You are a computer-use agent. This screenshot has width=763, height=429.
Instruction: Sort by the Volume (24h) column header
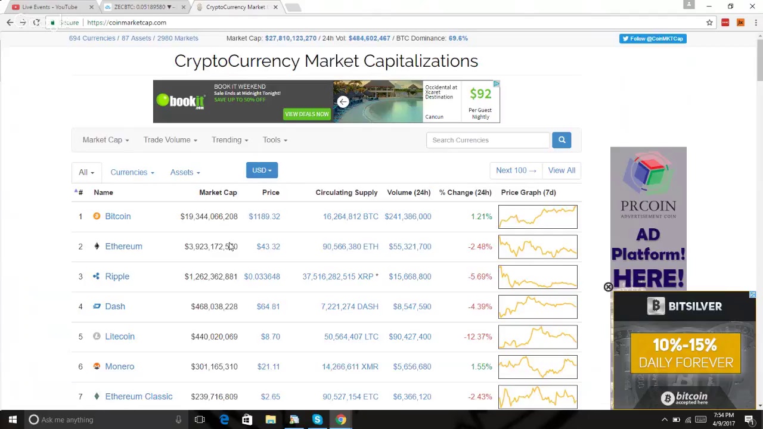408,192
